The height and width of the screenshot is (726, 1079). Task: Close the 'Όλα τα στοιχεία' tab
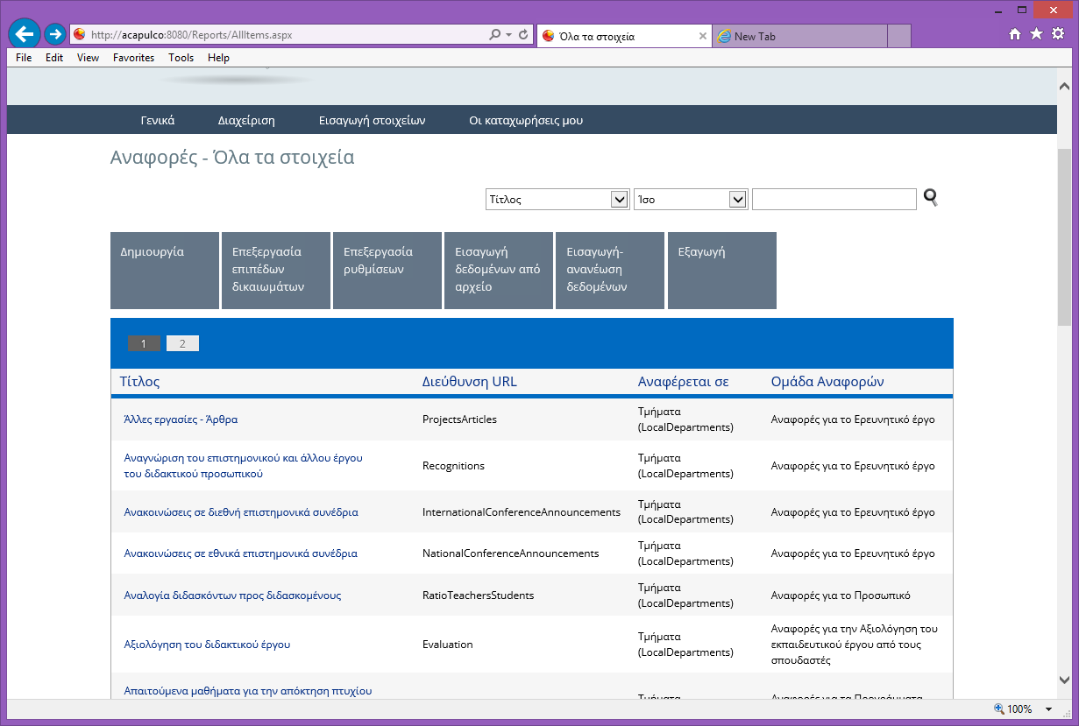[x=702, y=36]
